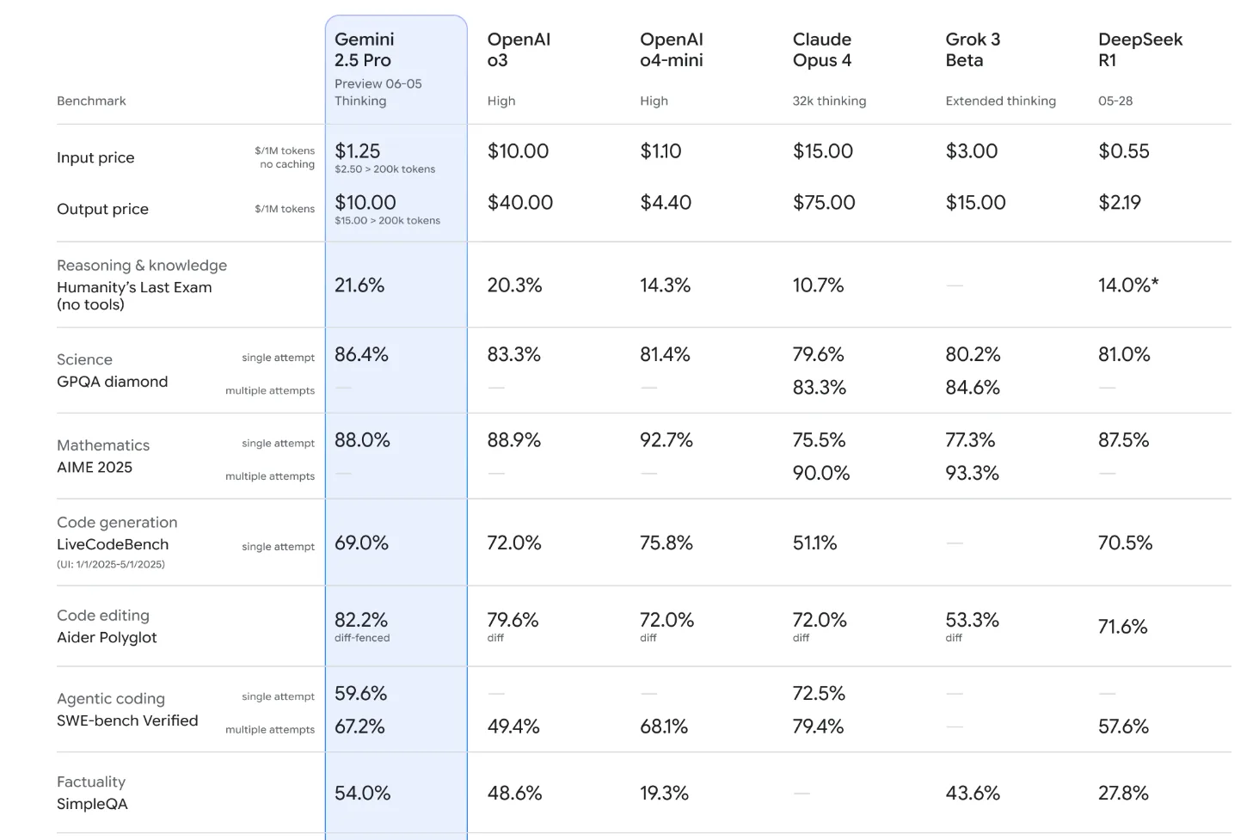Select the OpenAI o3 column header
This screenshot has height=840, width=1259.
[x=519, y=50]
